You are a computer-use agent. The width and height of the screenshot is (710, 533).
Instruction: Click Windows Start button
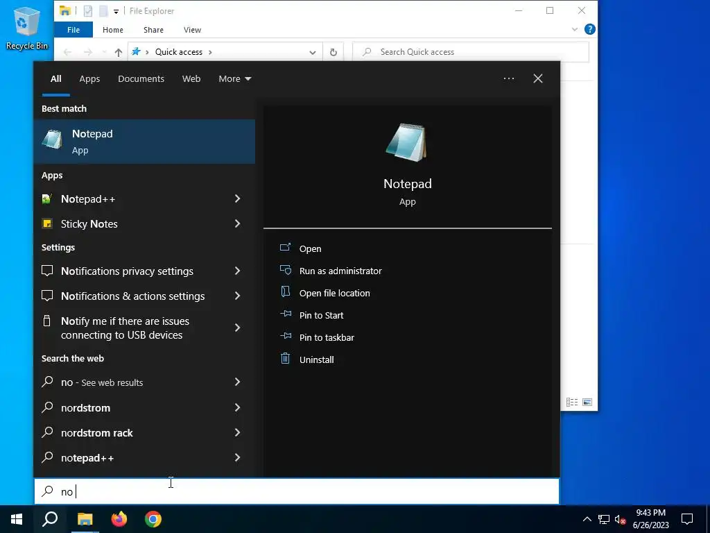click(x=17, y=519)
